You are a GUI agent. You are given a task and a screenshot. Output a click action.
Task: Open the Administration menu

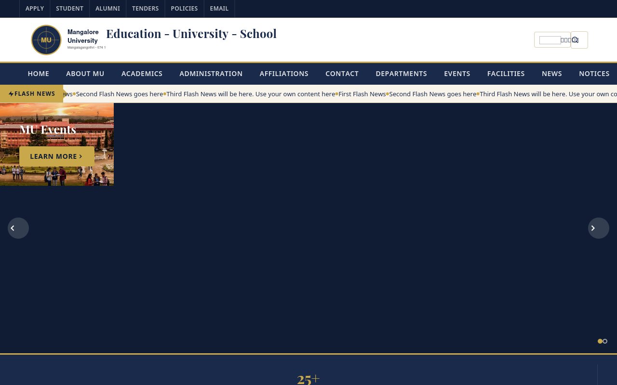pos(211,74)
